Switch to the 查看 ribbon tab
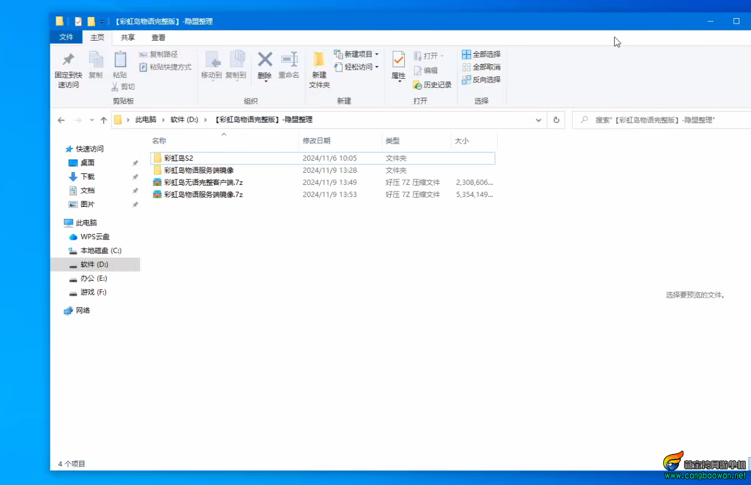This screenshot has height=485, width=751. (x=159, y=37)
